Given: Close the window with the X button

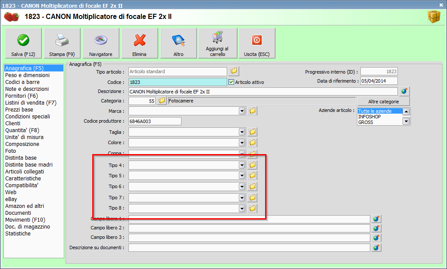Looking at the screenshot, I should [x=441, y=5].
